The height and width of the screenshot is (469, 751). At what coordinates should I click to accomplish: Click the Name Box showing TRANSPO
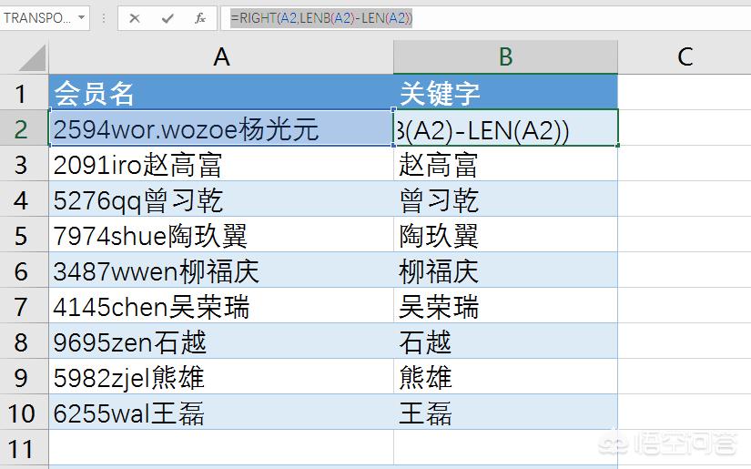tap(38, 18)
